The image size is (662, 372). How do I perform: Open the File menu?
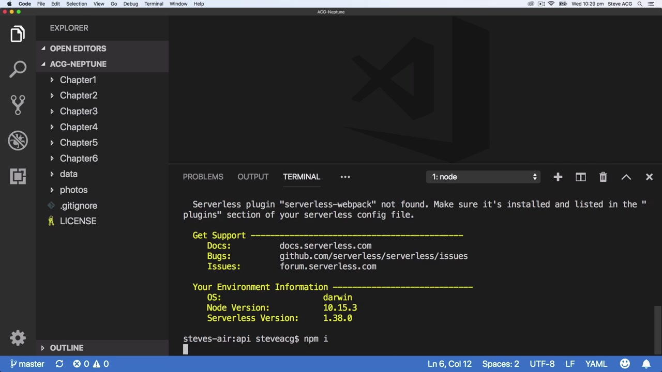coord(41,4)
